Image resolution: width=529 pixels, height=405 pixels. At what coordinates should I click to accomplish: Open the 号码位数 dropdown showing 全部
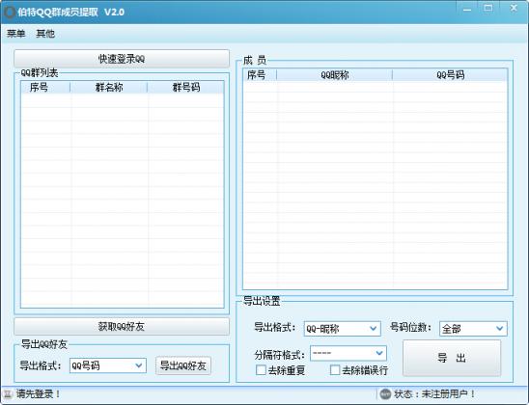point(473,329)
